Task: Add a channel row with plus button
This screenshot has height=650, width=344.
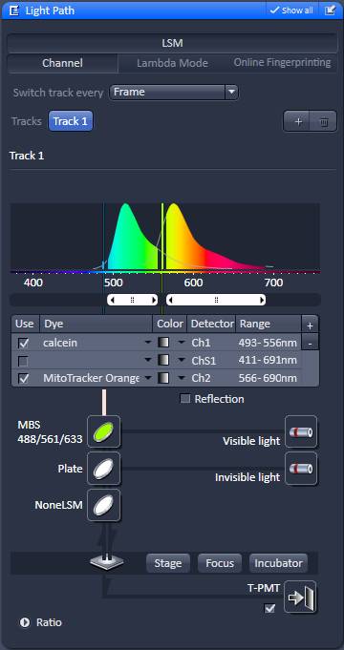Action: point(310,325)
